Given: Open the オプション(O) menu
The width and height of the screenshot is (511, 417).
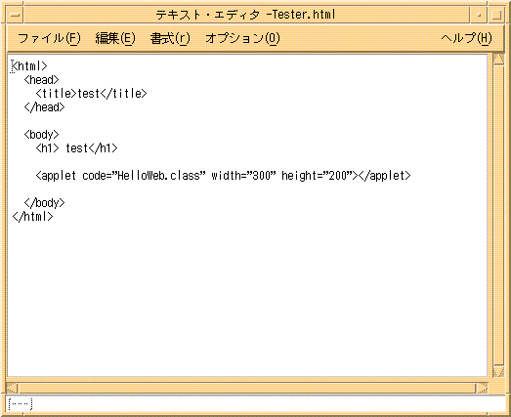Looking at the screenshot, I should (242, 38).
